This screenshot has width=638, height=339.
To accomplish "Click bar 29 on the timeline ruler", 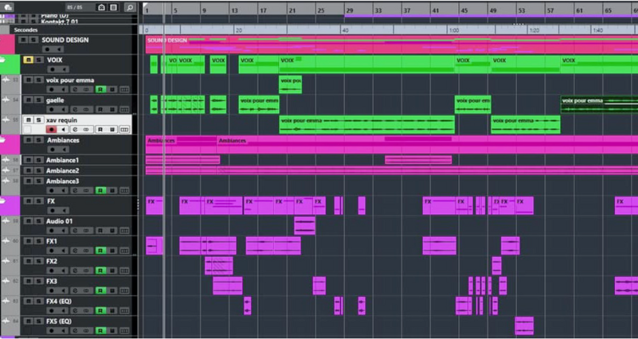I will (x=349, y=11).
